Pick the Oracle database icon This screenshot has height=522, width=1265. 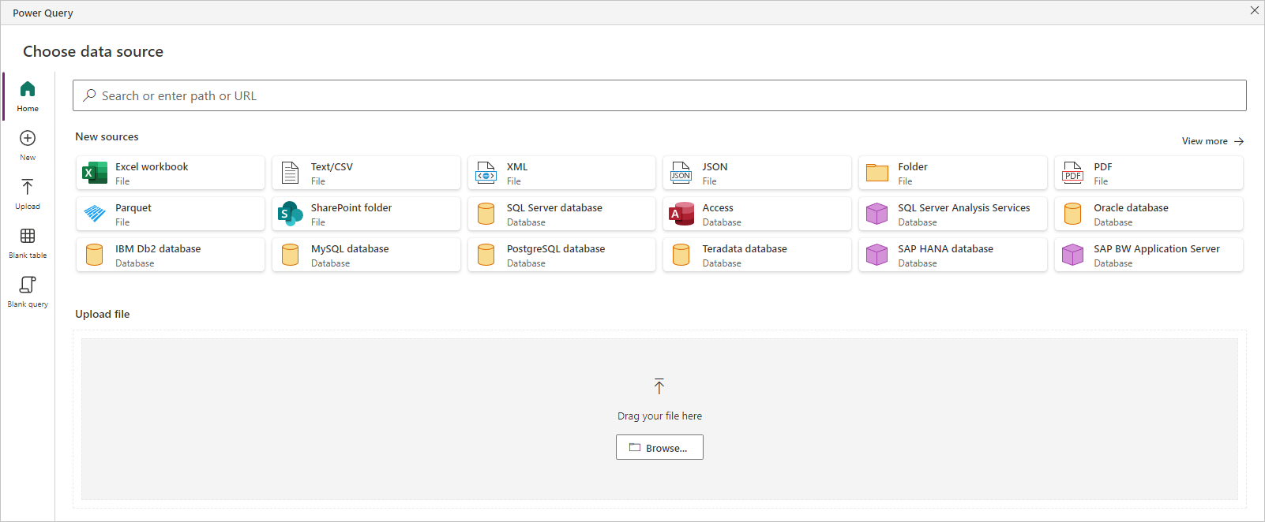[1073, 214]
